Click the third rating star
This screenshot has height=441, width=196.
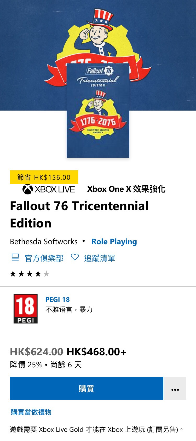point(30,274)
